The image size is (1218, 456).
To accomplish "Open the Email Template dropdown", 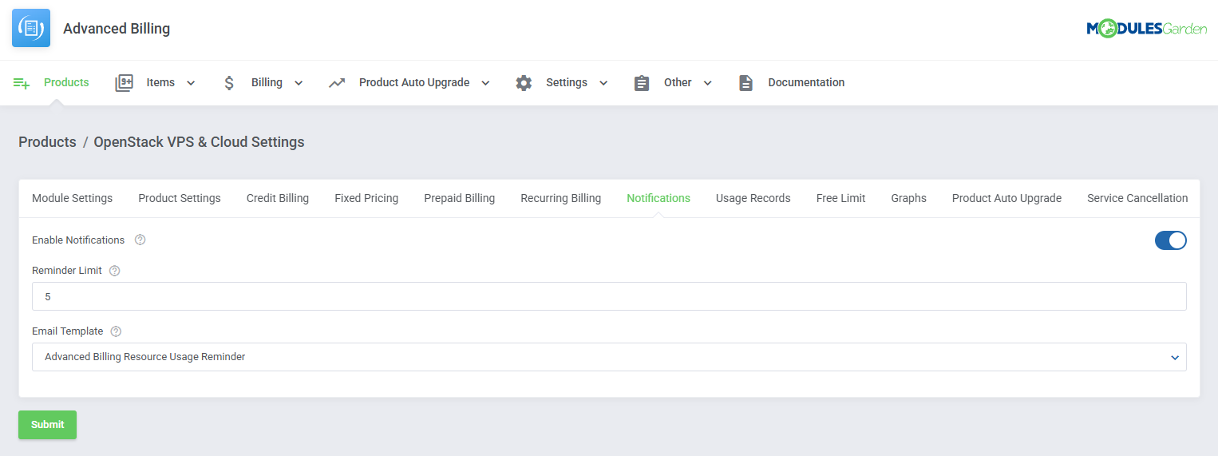I will click(609, 357).
